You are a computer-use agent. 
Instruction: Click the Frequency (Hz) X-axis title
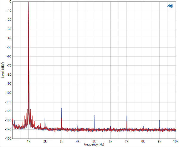click(94, 144)
